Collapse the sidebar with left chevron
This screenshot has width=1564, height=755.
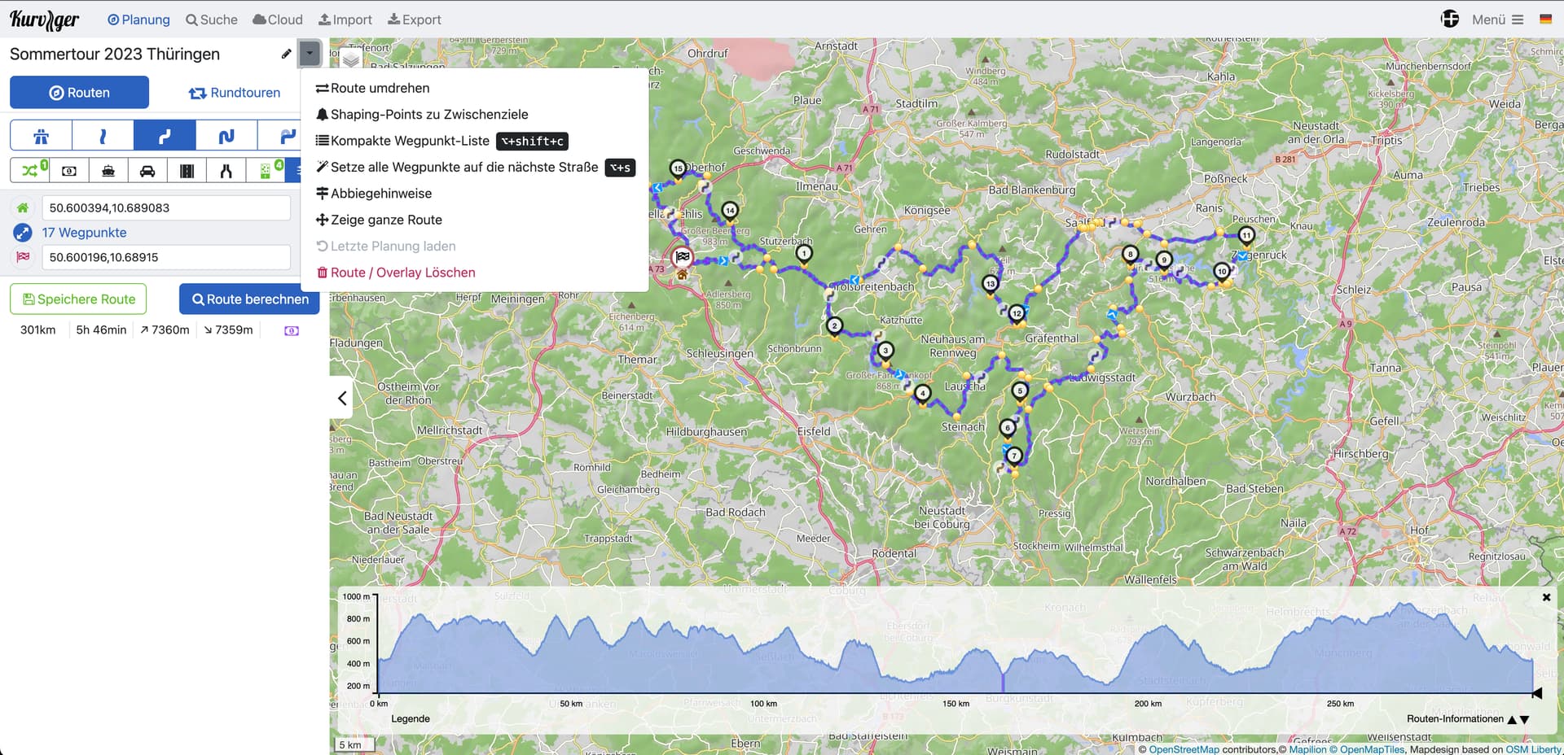[342, 398]
